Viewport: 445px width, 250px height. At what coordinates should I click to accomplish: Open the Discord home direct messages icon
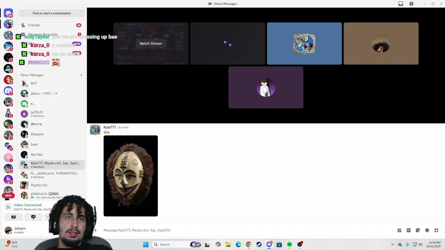(x=8, y=13)
